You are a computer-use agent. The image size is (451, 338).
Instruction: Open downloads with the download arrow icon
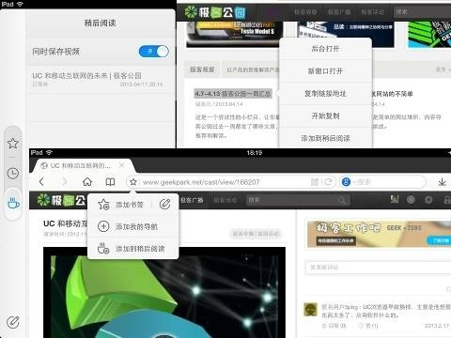point(443,182)
